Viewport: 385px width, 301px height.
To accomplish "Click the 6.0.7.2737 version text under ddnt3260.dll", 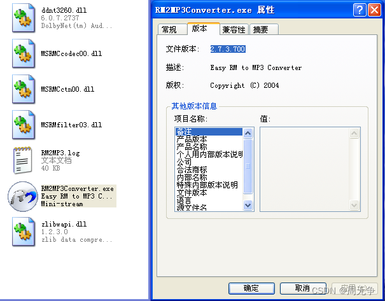I will pos(60,18).
